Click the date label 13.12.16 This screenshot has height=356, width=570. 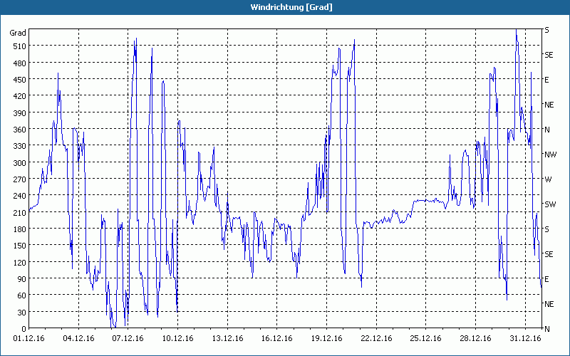[227, 339]
